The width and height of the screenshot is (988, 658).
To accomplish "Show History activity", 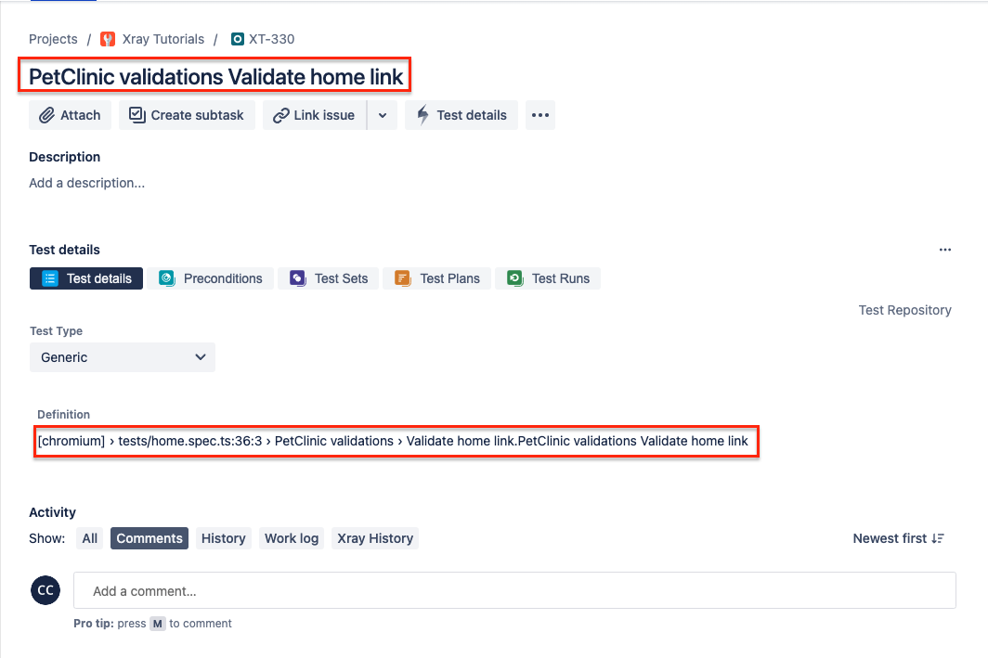I will coord(224,538).
